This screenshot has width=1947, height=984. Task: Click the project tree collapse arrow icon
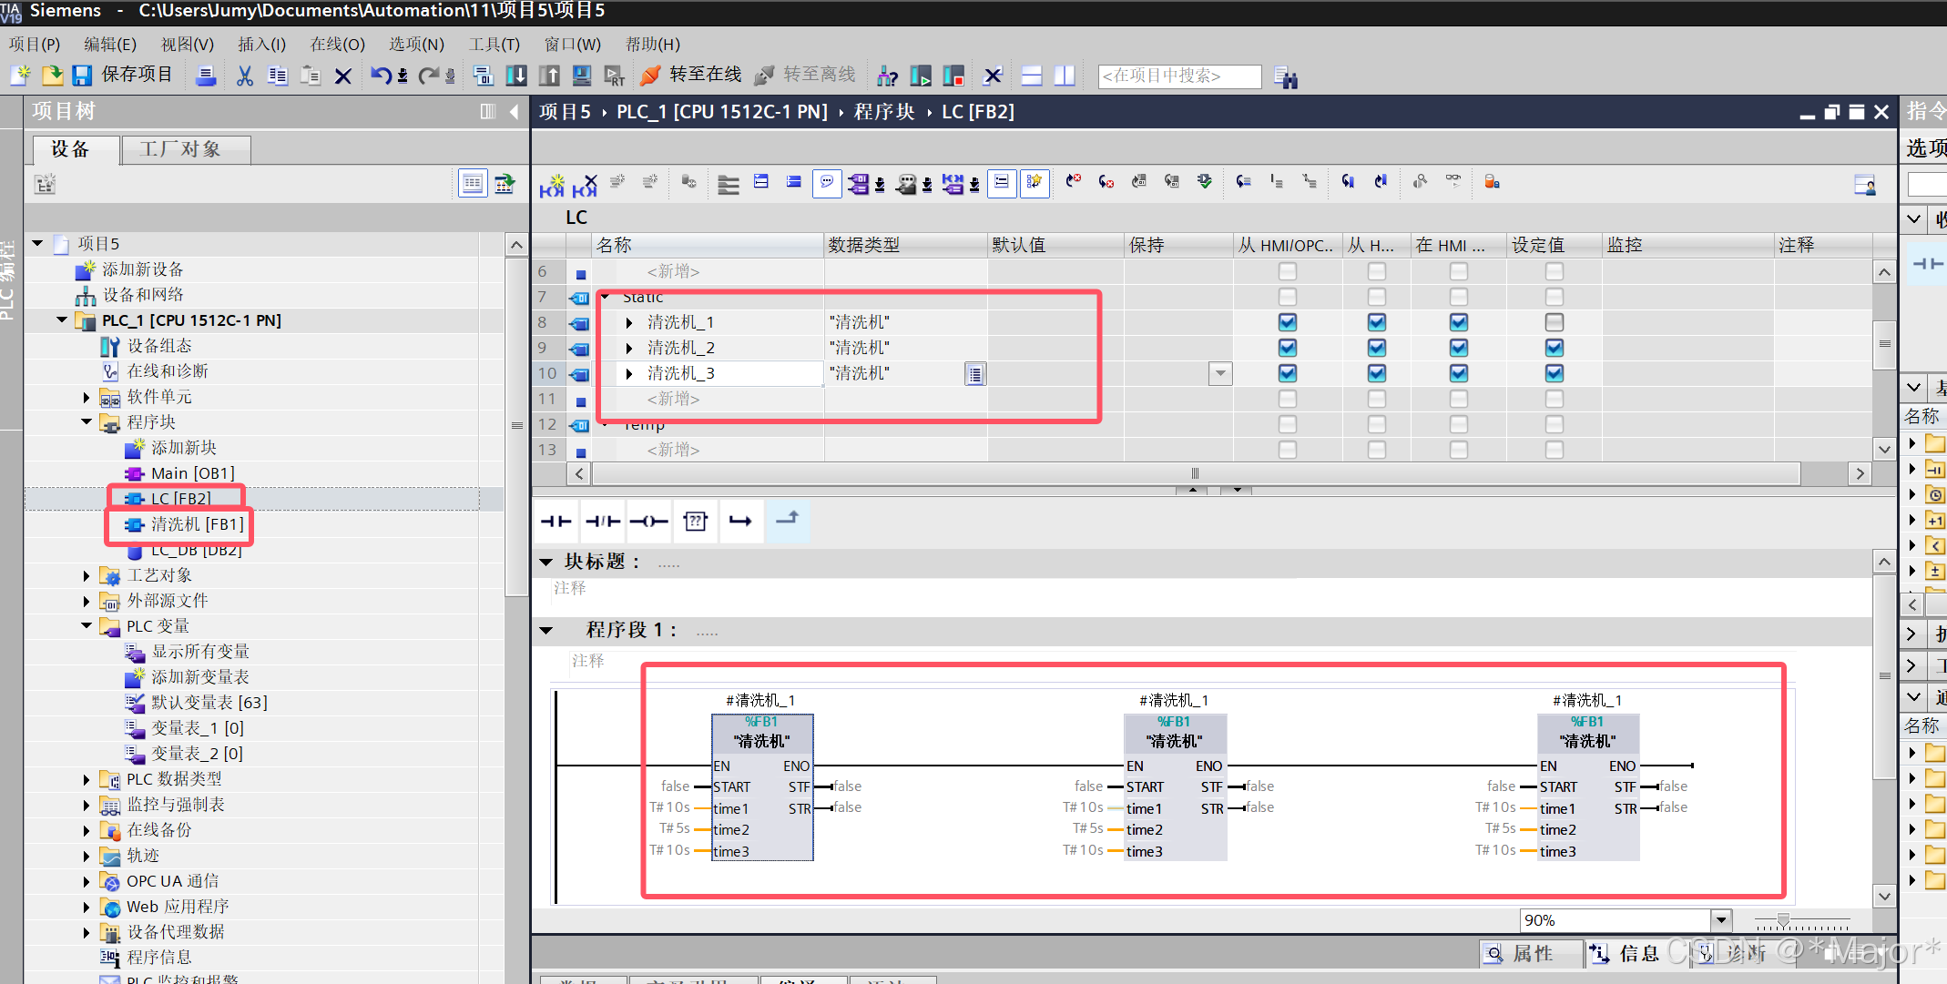[515, 112]
